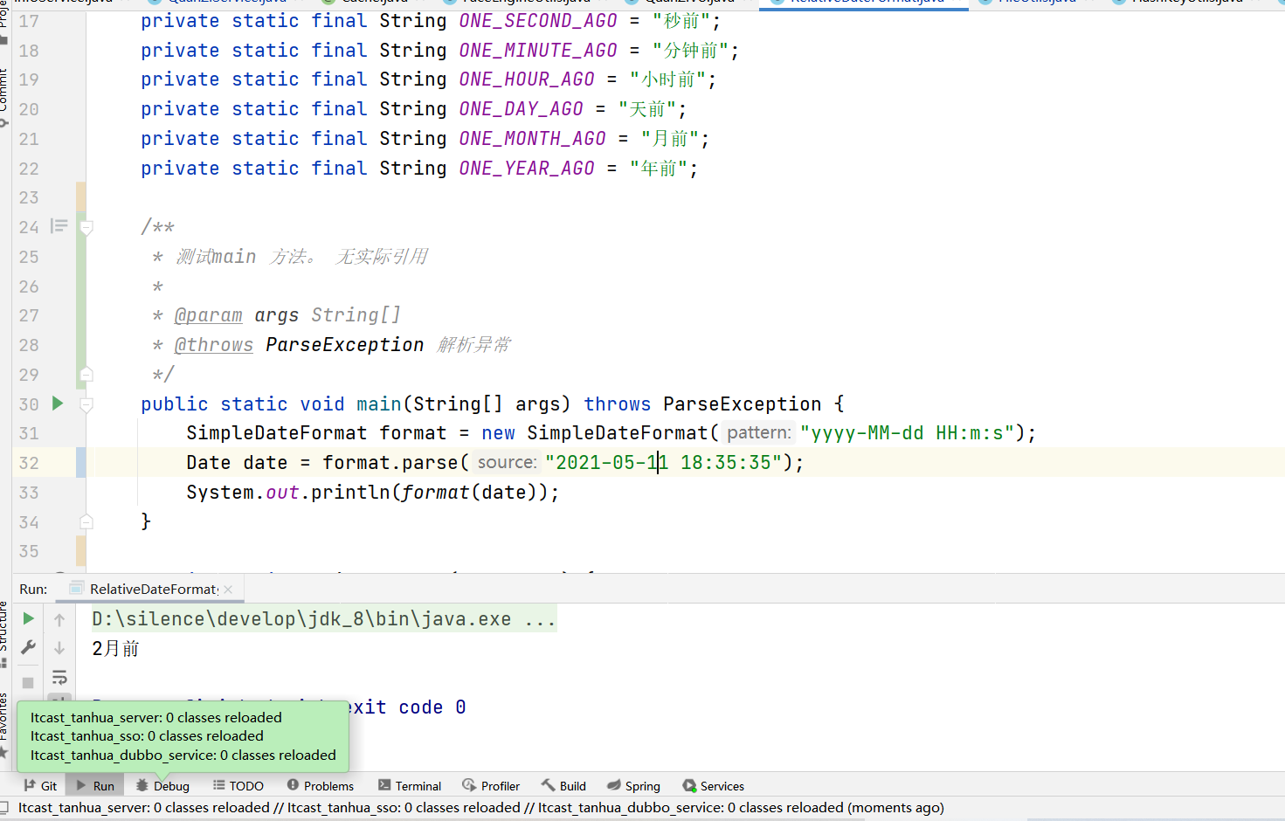Screen dimensions: 1285x821
Task: Click the date string "2021-05-11 18:35:35"
Action: (663, 462)
